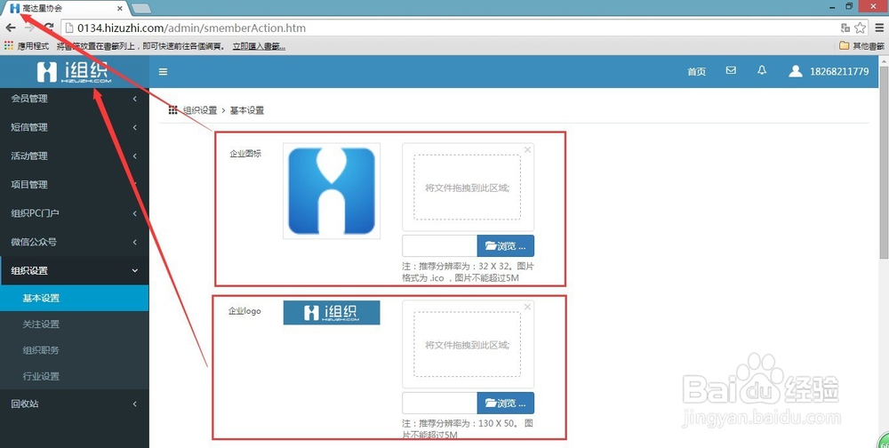Click the browser back arrow
The image size is (889, 448).
pyautogui.click(x=11, y=28)
